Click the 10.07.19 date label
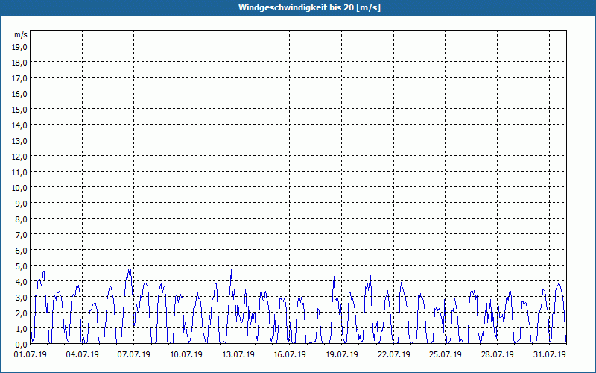 [x=186, y=355]
